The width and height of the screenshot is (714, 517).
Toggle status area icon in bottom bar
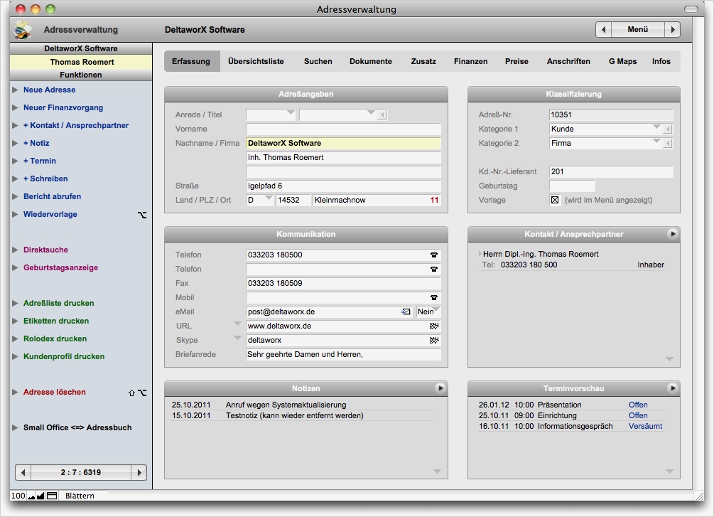click(52, 496)
